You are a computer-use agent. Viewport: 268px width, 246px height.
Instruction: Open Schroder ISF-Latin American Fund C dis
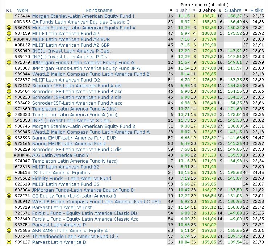(77, 149)
